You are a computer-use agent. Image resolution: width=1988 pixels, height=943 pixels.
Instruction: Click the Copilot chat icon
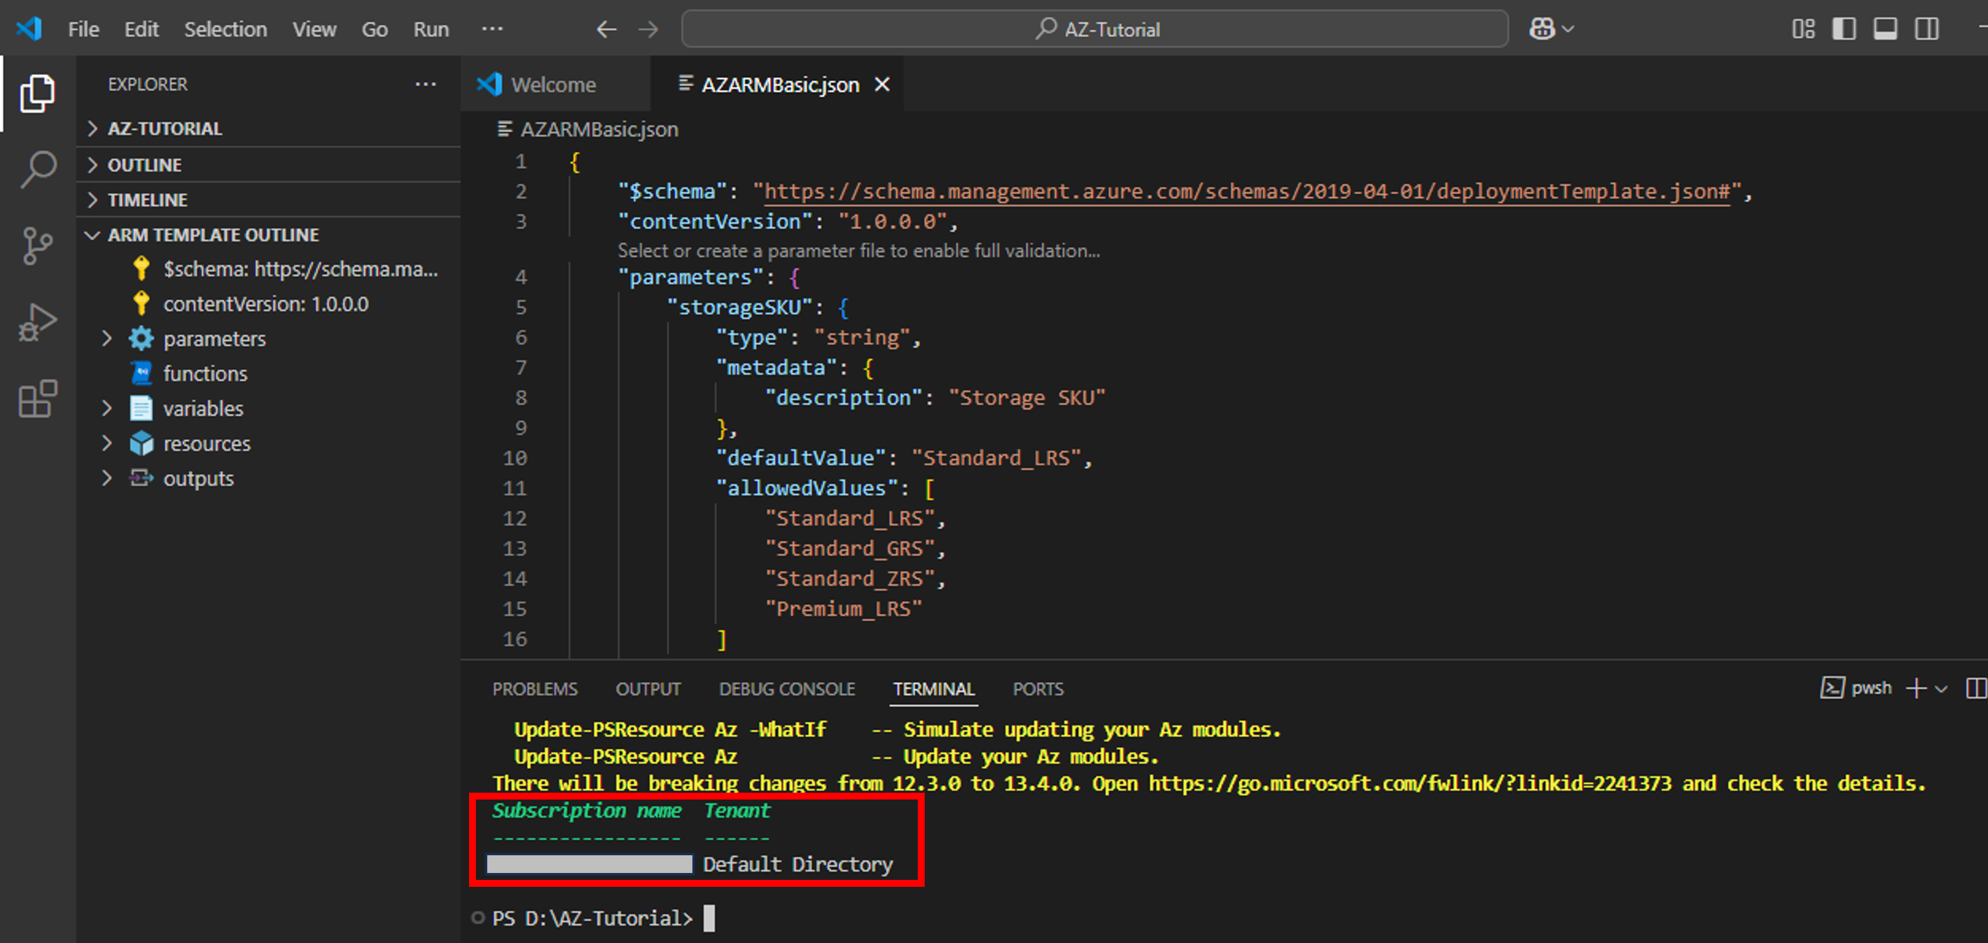[x=1542, y=29]
